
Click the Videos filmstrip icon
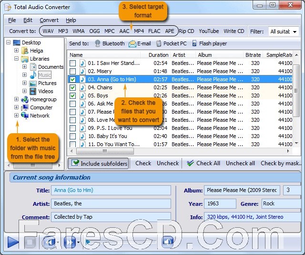click(x=33, y=91)
